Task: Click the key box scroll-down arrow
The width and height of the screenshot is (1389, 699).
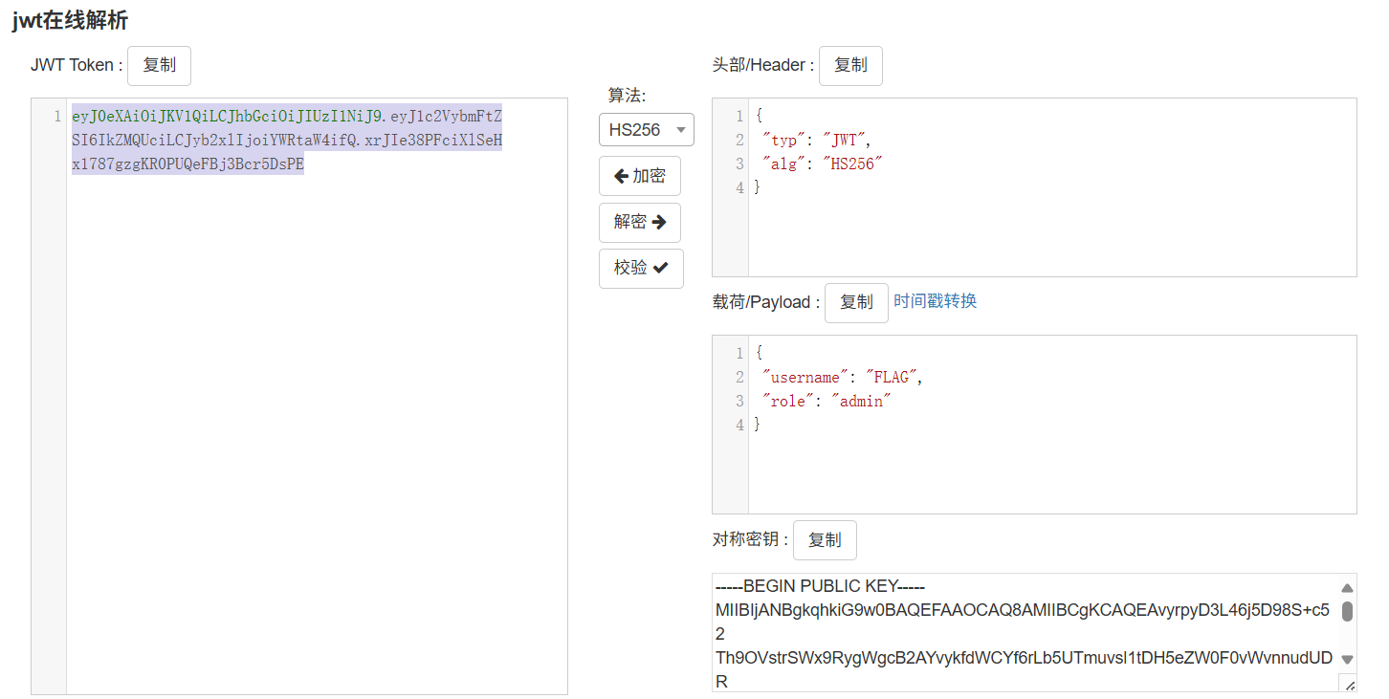Action: 1347,659
